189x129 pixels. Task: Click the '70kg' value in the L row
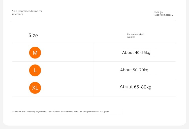click(x=144, y=70)
